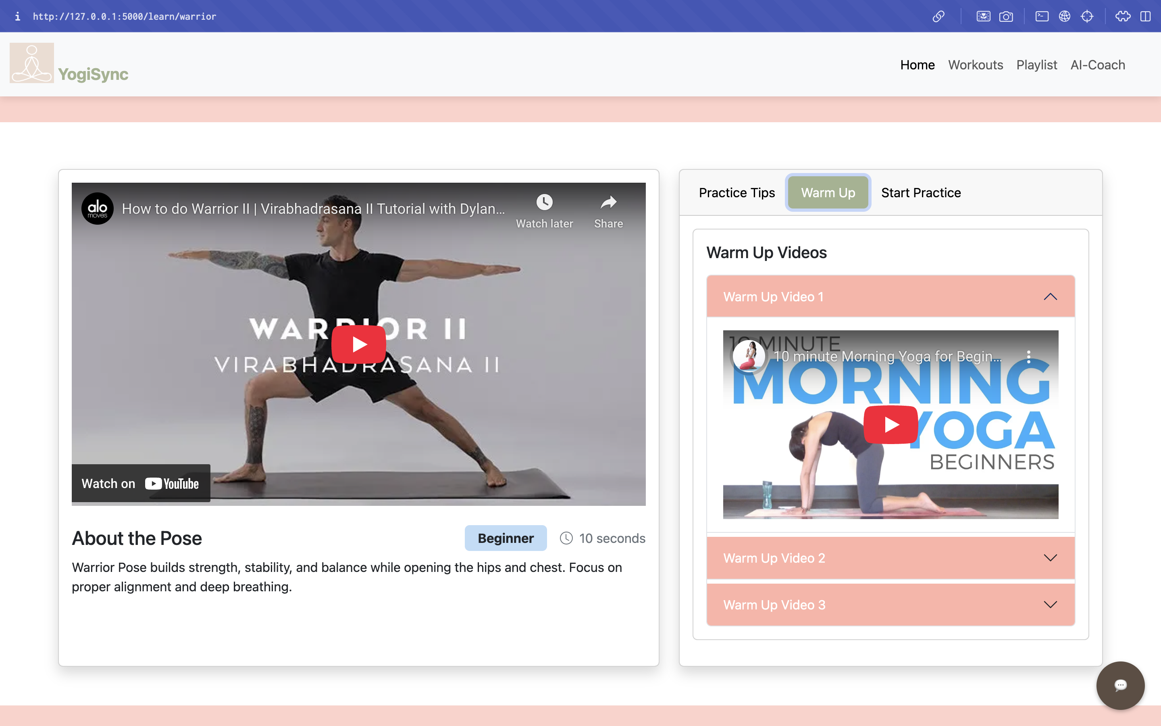This screenshot has width=1161, height=726.
Task: Click the camera screenshot icon
Action: tap(1006, 16)
